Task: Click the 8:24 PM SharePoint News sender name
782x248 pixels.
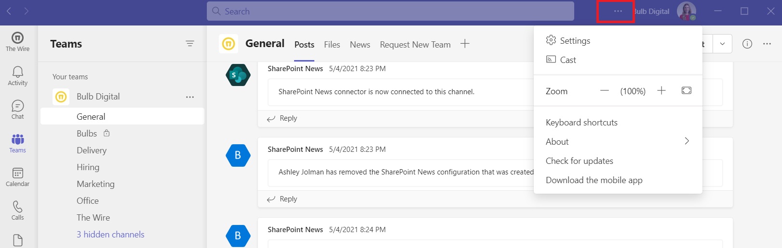Action: pos(295,230)
